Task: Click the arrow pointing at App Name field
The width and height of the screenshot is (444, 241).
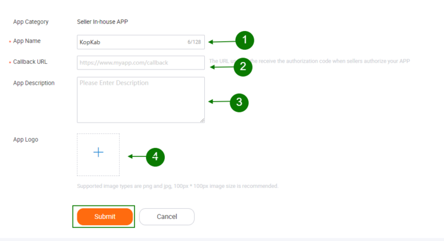Action: (x=222, y=42)
